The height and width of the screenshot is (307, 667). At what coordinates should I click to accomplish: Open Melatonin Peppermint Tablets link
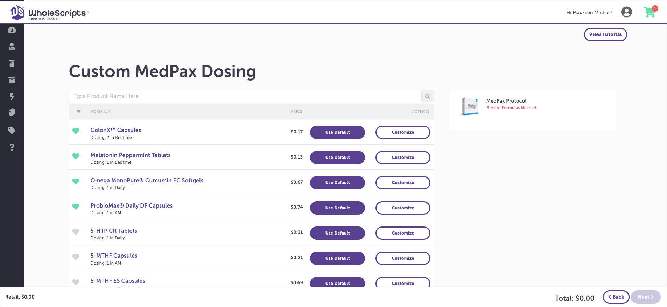pos(131,155)
